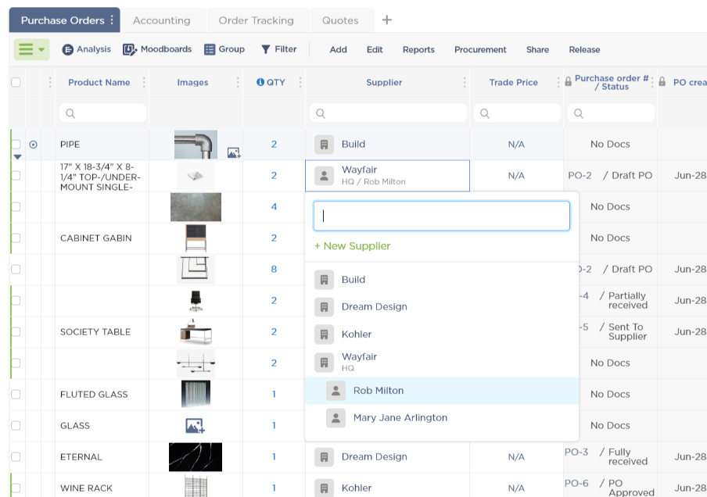Click the Procurement menu option

pyautogui.click(x=480, y=49)
